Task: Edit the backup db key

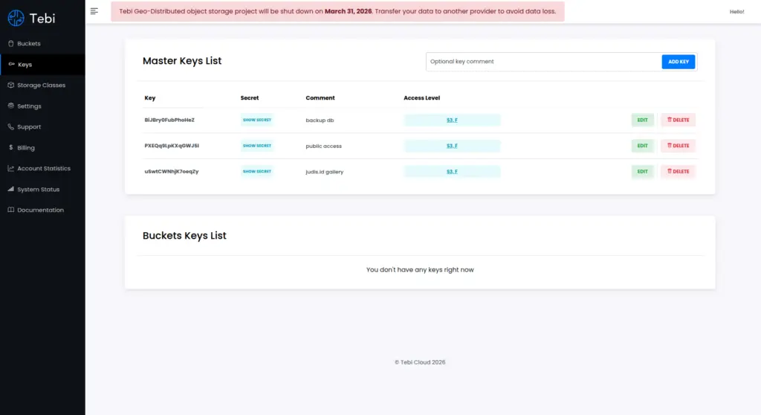Action: pyautogui.click(x=643, y=120)
